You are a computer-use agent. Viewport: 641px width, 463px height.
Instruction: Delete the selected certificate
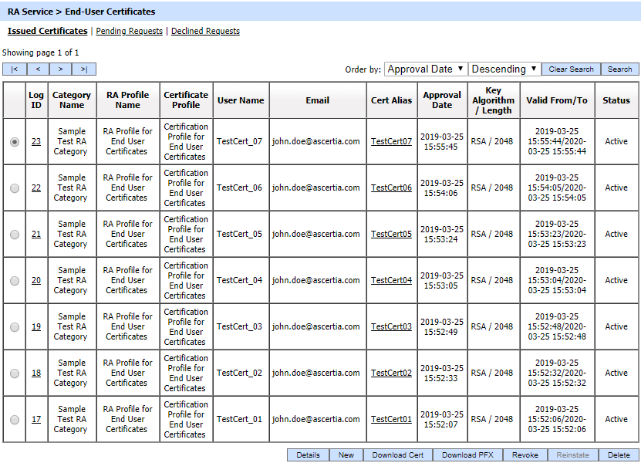click(x=619, y=455)
